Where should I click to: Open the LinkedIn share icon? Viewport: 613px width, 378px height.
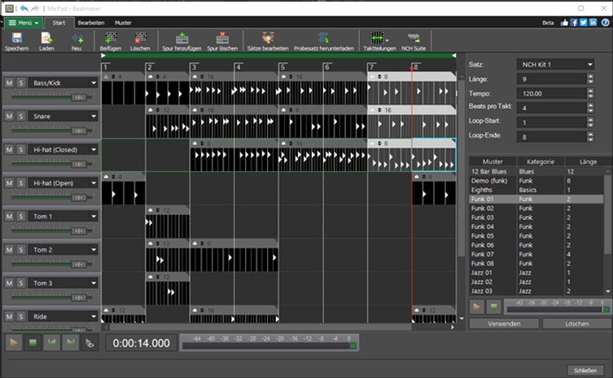click(593, 23)
